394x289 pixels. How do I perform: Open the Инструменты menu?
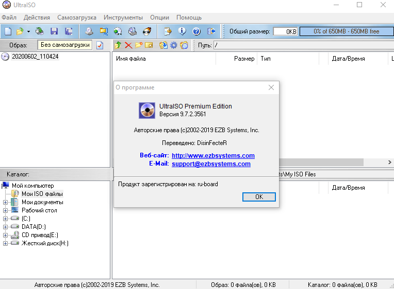[x=123, y=17]
